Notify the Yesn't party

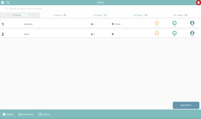pos(157,34)
